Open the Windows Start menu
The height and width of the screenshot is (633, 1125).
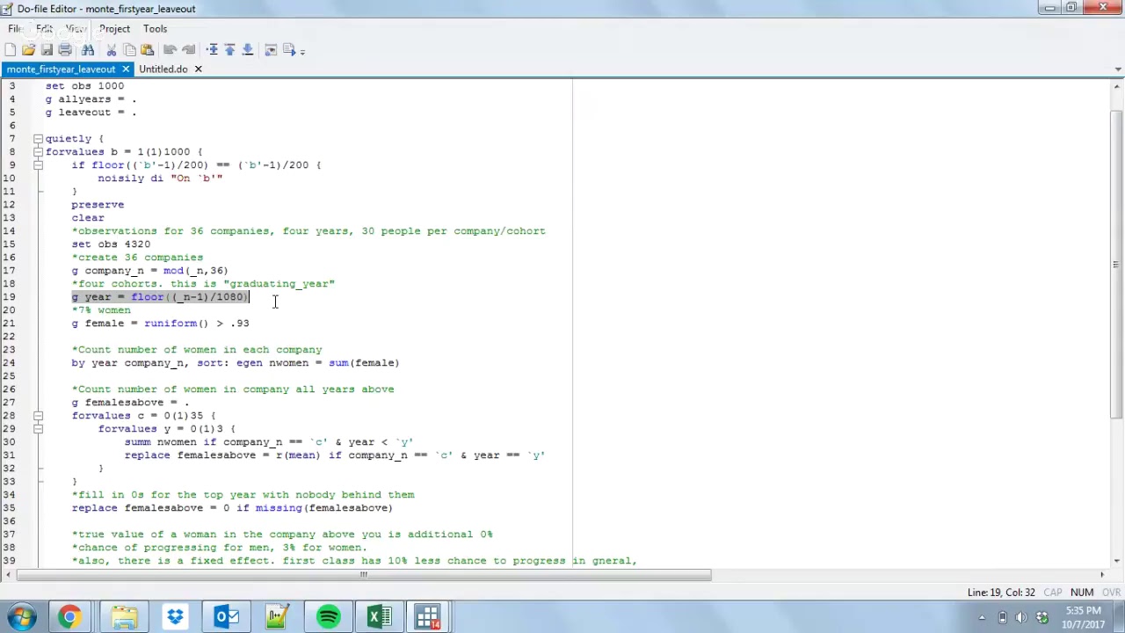[x=20, y=617]
